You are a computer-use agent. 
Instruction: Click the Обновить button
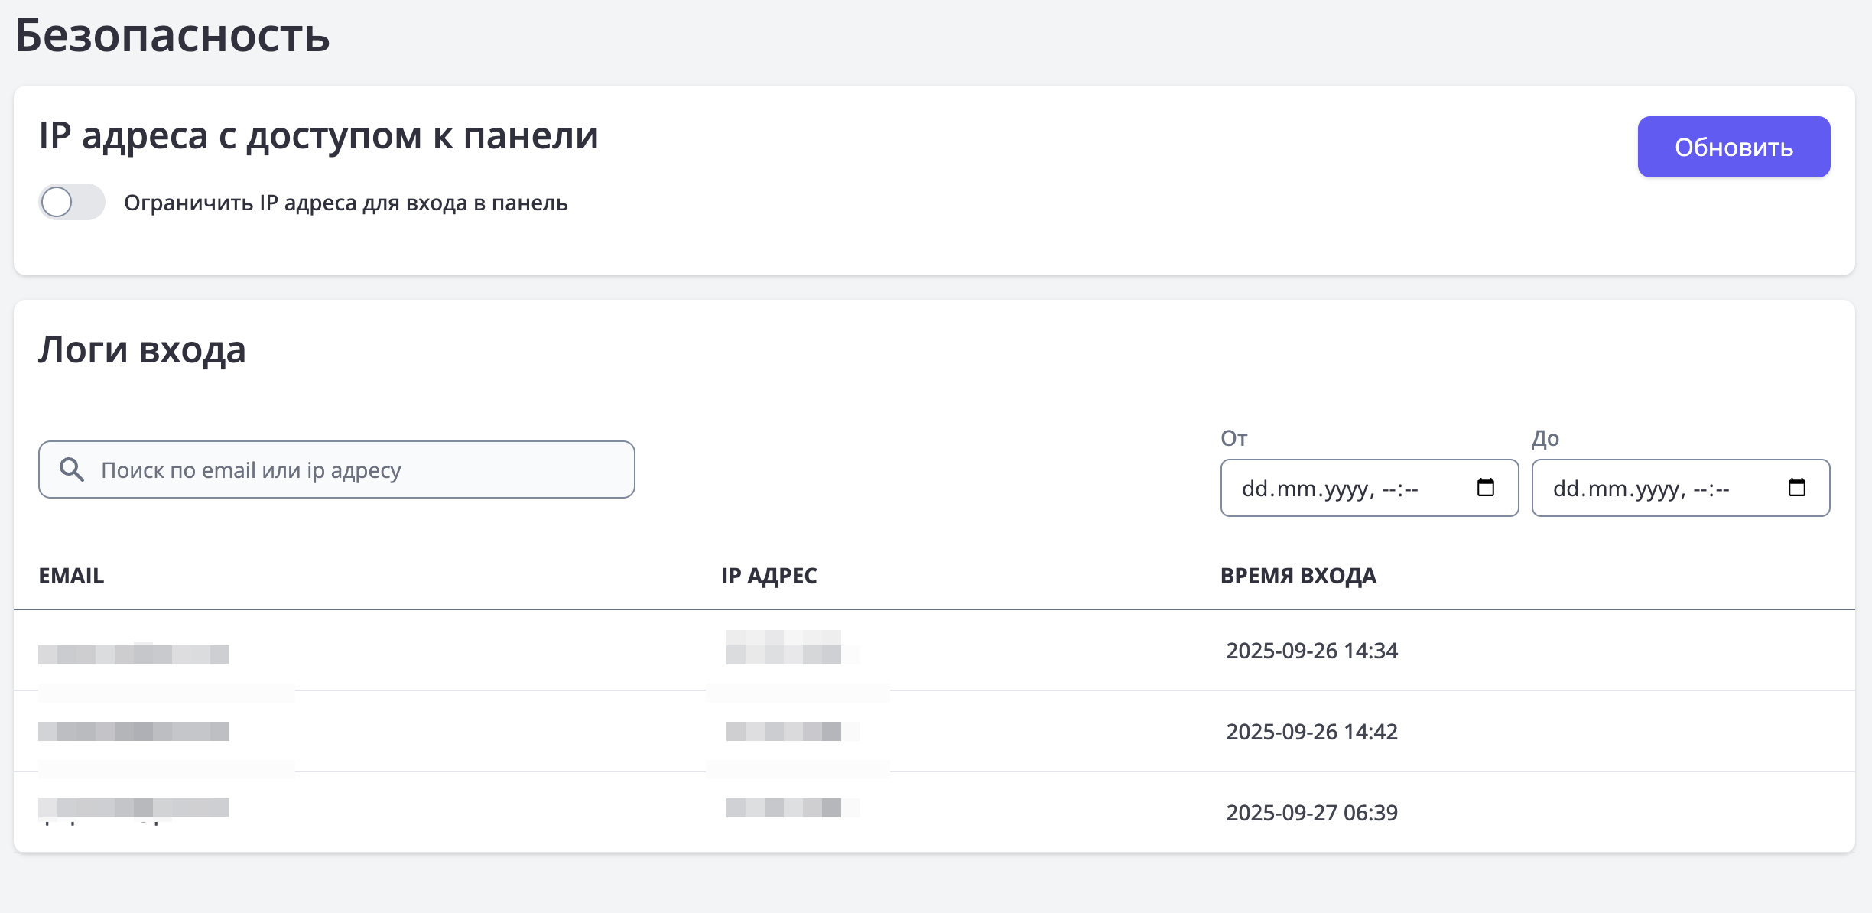point(1733,147)
